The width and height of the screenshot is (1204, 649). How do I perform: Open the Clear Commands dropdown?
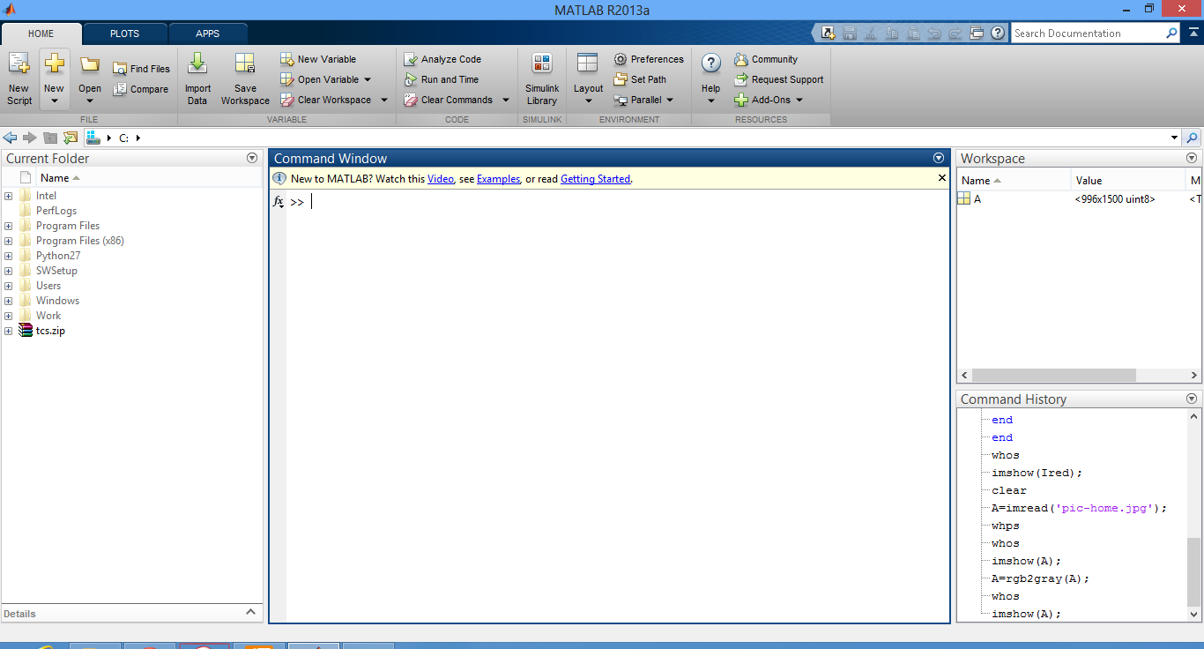tap(506, 100)
